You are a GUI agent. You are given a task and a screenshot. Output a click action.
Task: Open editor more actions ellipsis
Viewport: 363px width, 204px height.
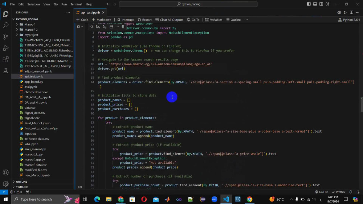pos(358,12)
